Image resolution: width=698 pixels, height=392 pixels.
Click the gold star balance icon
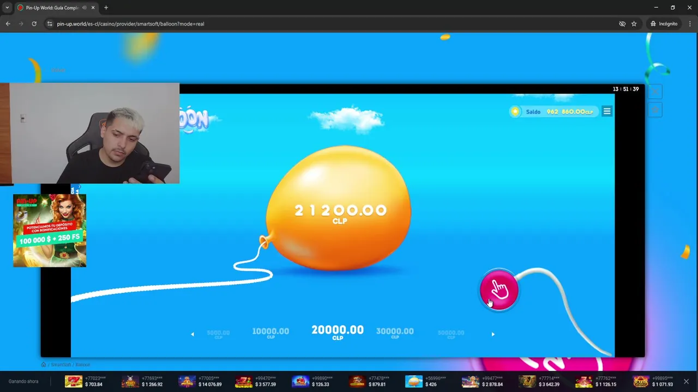(x=515, y=112)
